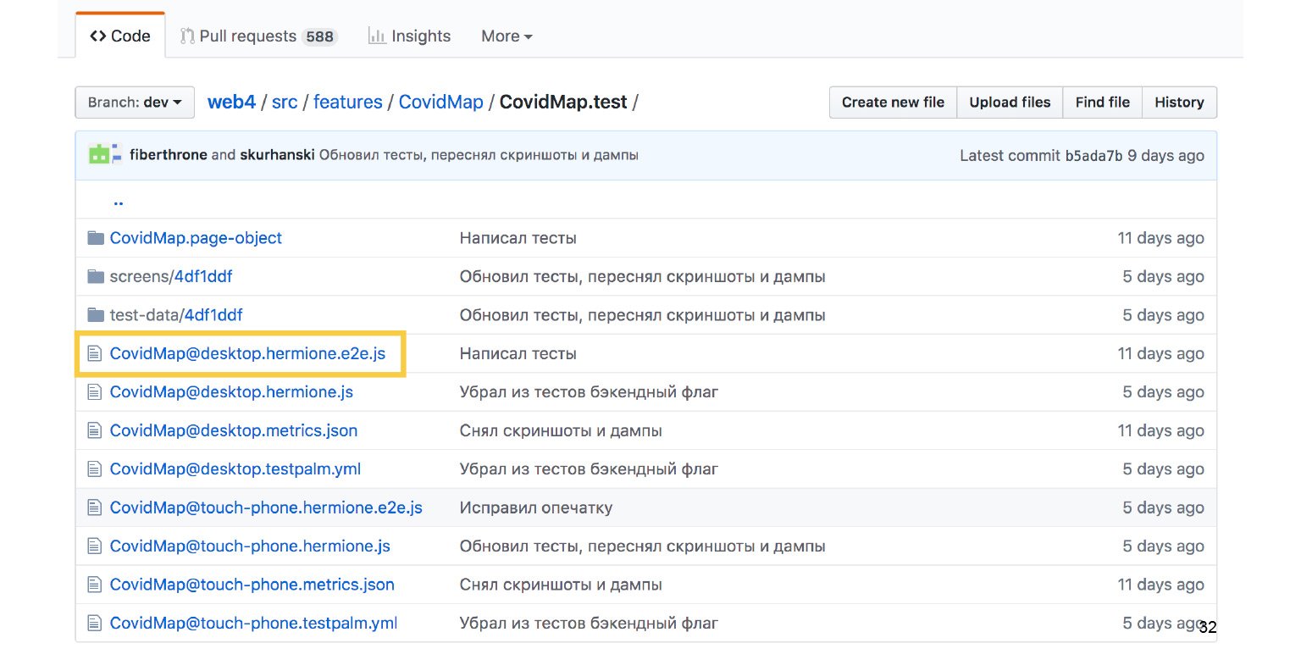Image resolution: width=1301 pixels, height=671 pixels.
Task: Click the History button
Action: point(1179,102)
